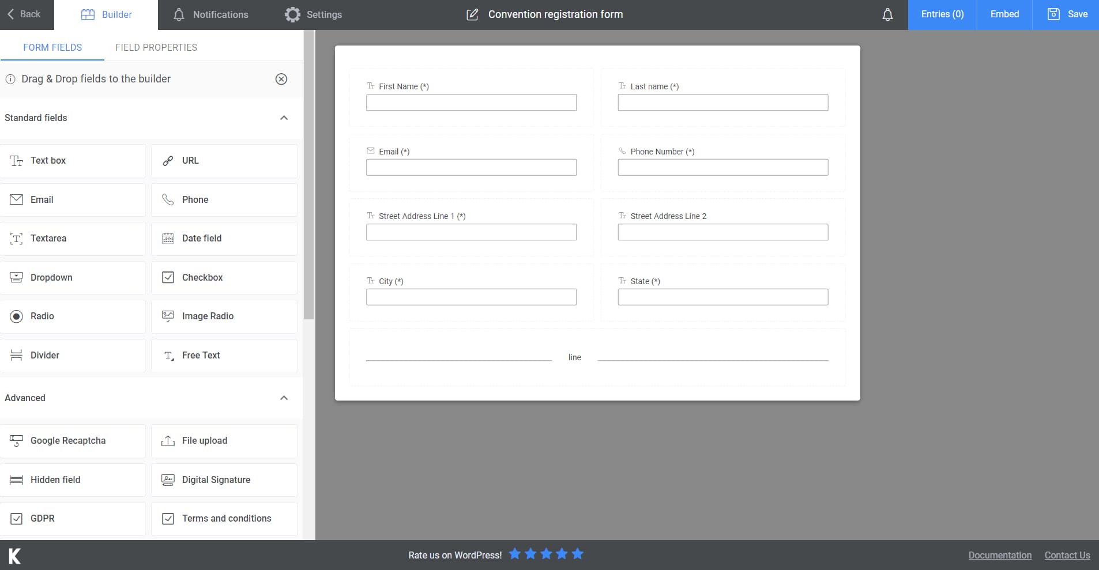Select the Text box field icon
This screenshot has width=1099, height=570.
point(16,160)
